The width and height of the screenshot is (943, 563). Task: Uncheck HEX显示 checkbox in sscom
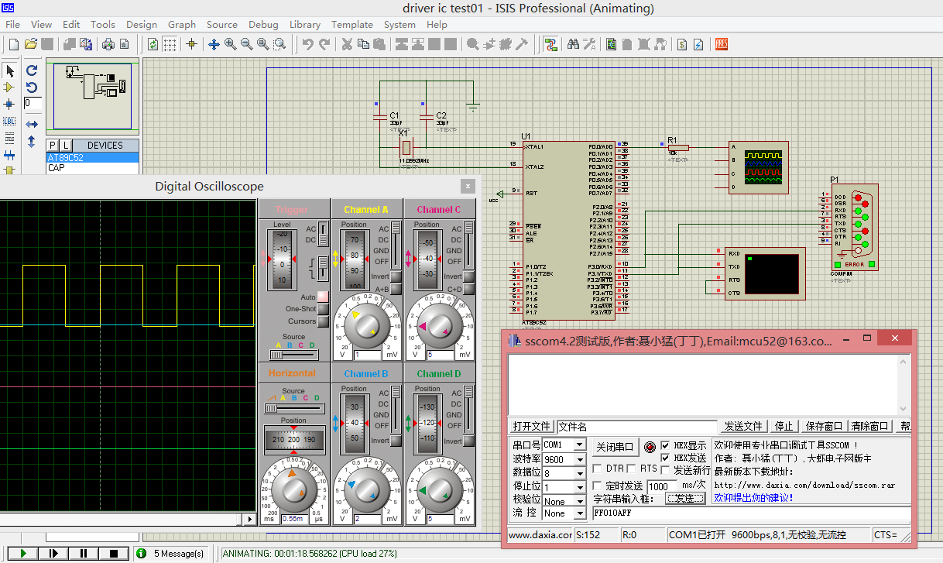[666, 446]
